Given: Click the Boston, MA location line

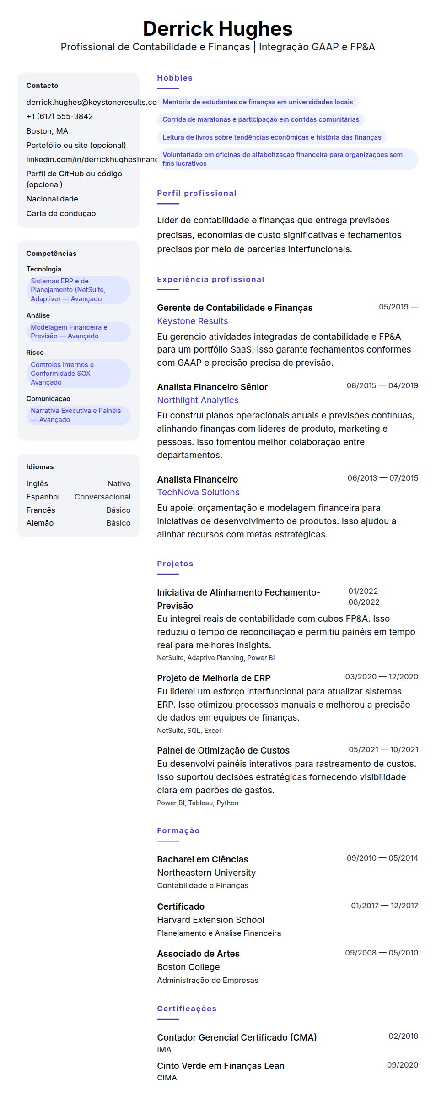Looking at the screenshot, I should point(47,131).
